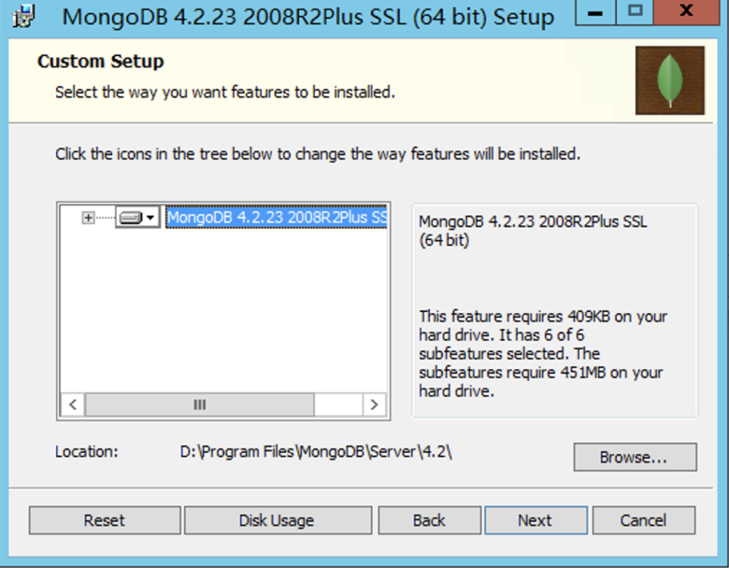Image resolution: width=729 pixels, height=568 pixels.
Task: Expand the MongoDB feature tree node
Action: pos(89,218)
